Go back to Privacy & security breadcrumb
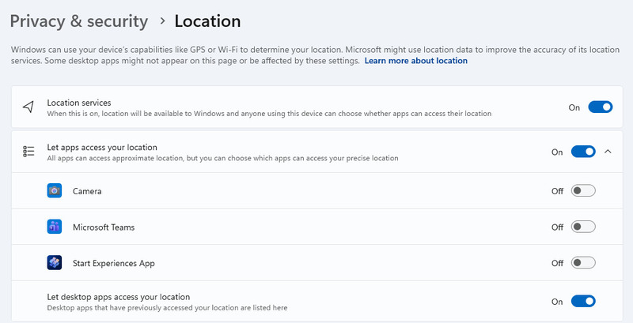633x323 pixels. point(79,21)
